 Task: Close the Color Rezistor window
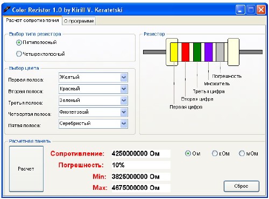coord(261,10)
